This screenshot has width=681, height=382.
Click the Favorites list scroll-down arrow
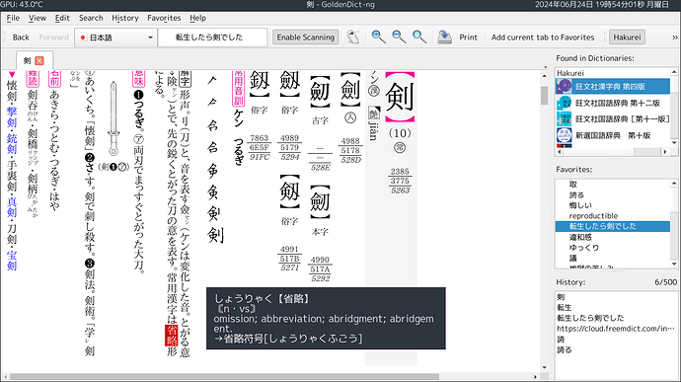(x=674, y=264)
